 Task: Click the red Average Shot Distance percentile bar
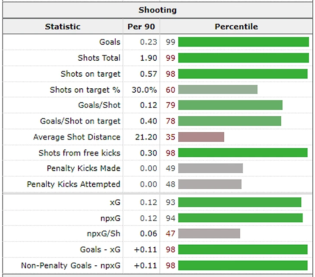201,137
